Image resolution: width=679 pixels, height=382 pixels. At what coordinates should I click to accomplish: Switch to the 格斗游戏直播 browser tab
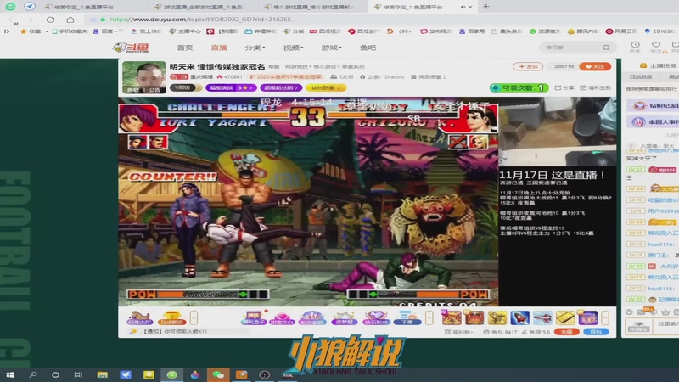coord(314,7)
